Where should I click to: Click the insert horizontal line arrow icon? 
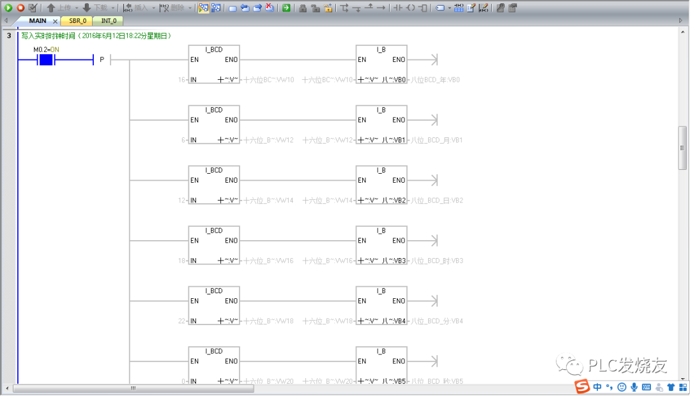(x=381, y=8)
